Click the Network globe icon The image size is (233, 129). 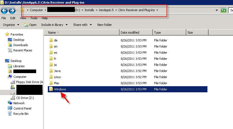point(10,103)
